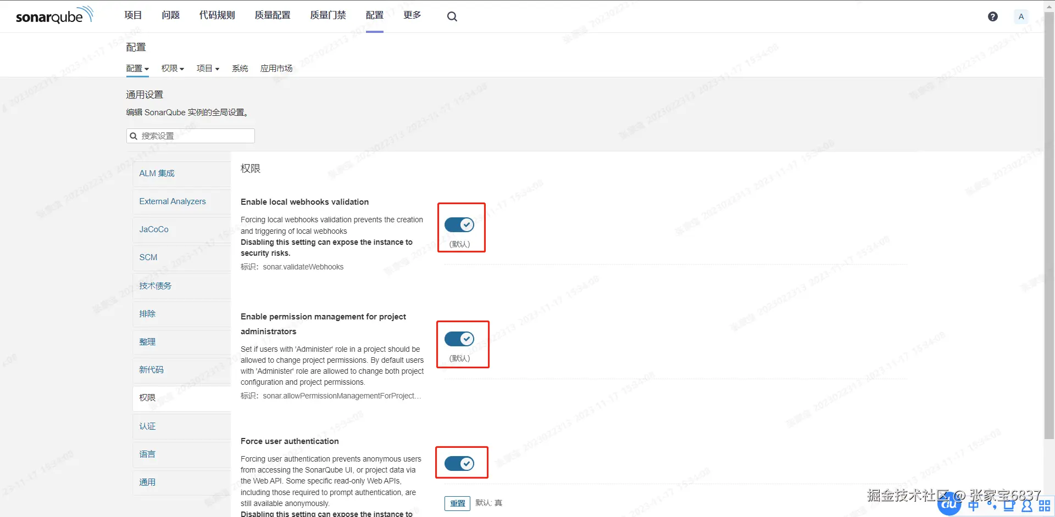The height and width of the screenshot is (517, 1055).
Task: Click the Force user authentication heading
Action: tap(290, 441)
